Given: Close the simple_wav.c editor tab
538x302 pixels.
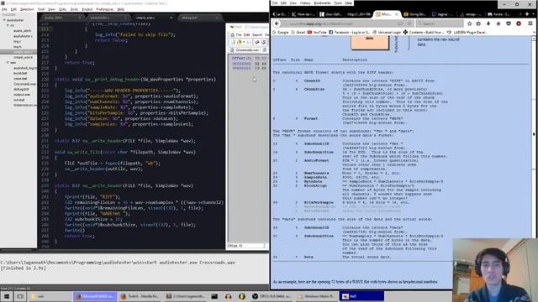Looking at the screenshot, I should (x=171, y=18).
